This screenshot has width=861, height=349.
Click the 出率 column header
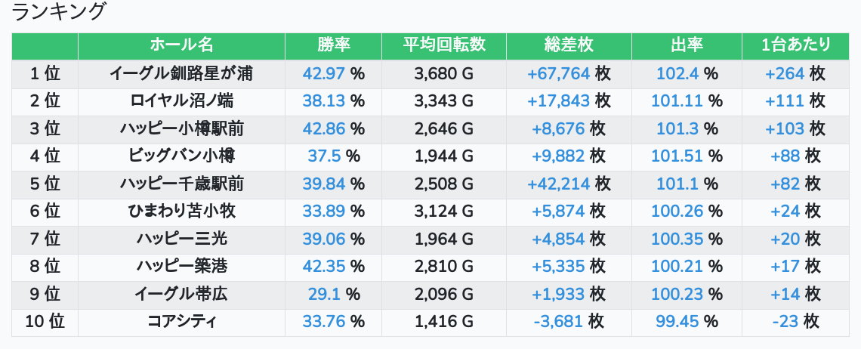tap(687, 45)
